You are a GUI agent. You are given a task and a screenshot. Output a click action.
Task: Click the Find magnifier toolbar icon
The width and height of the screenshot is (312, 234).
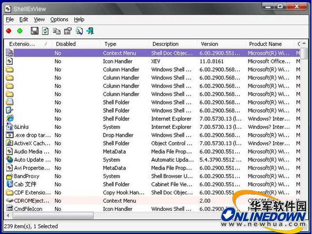(79, 31)
